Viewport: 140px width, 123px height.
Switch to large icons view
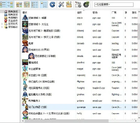pyautogui.click(x=19, y=5)
